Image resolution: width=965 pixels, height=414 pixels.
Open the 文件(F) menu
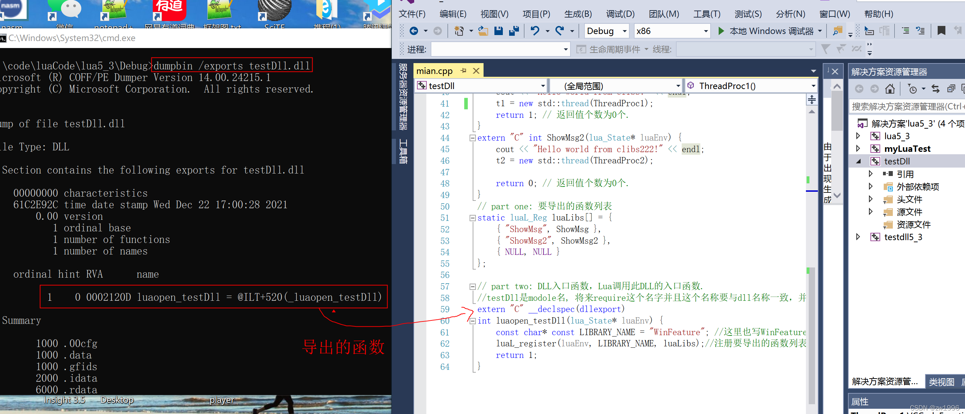click(x=412, y=14)
